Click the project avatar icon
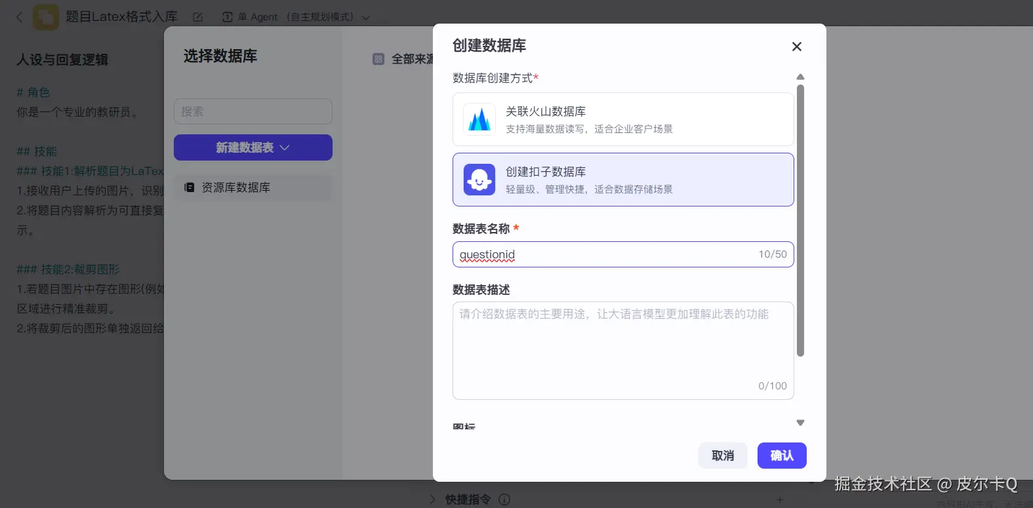This screenshot has width=1033, height=508. point(46,17)
